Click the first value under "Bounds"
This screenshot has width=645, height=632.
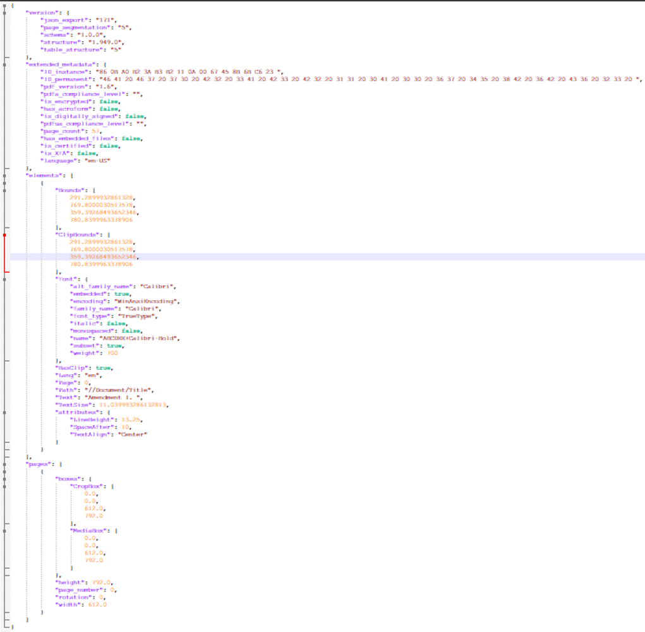tap(101, 198)
